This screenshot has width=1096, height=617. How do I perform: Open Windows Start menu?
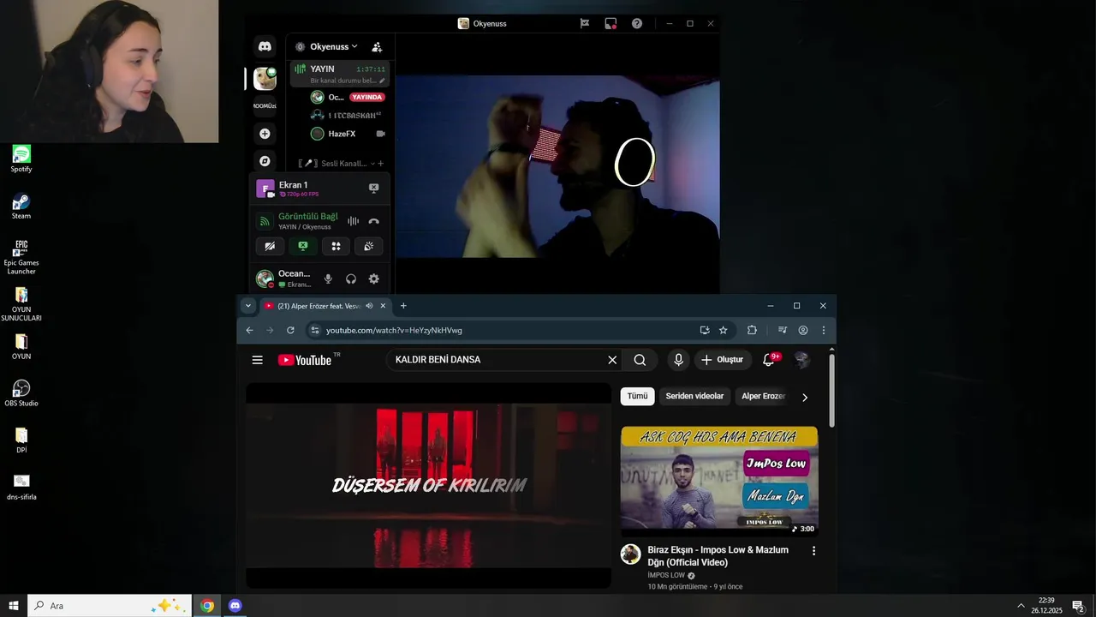[x=14, y=606]
